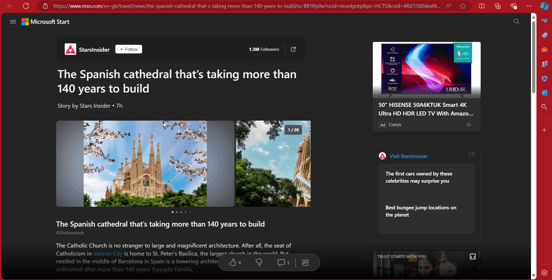The width and height of the screenshot is (552, 280).
Task: Click the ad choices triangle icon next to Currys
Action: click(469, 125)
